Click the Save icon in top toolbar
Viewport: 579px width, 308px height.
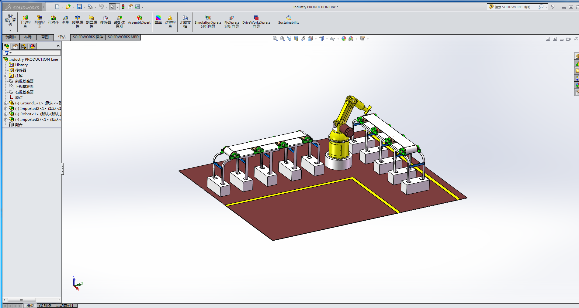tap(79, 7)
